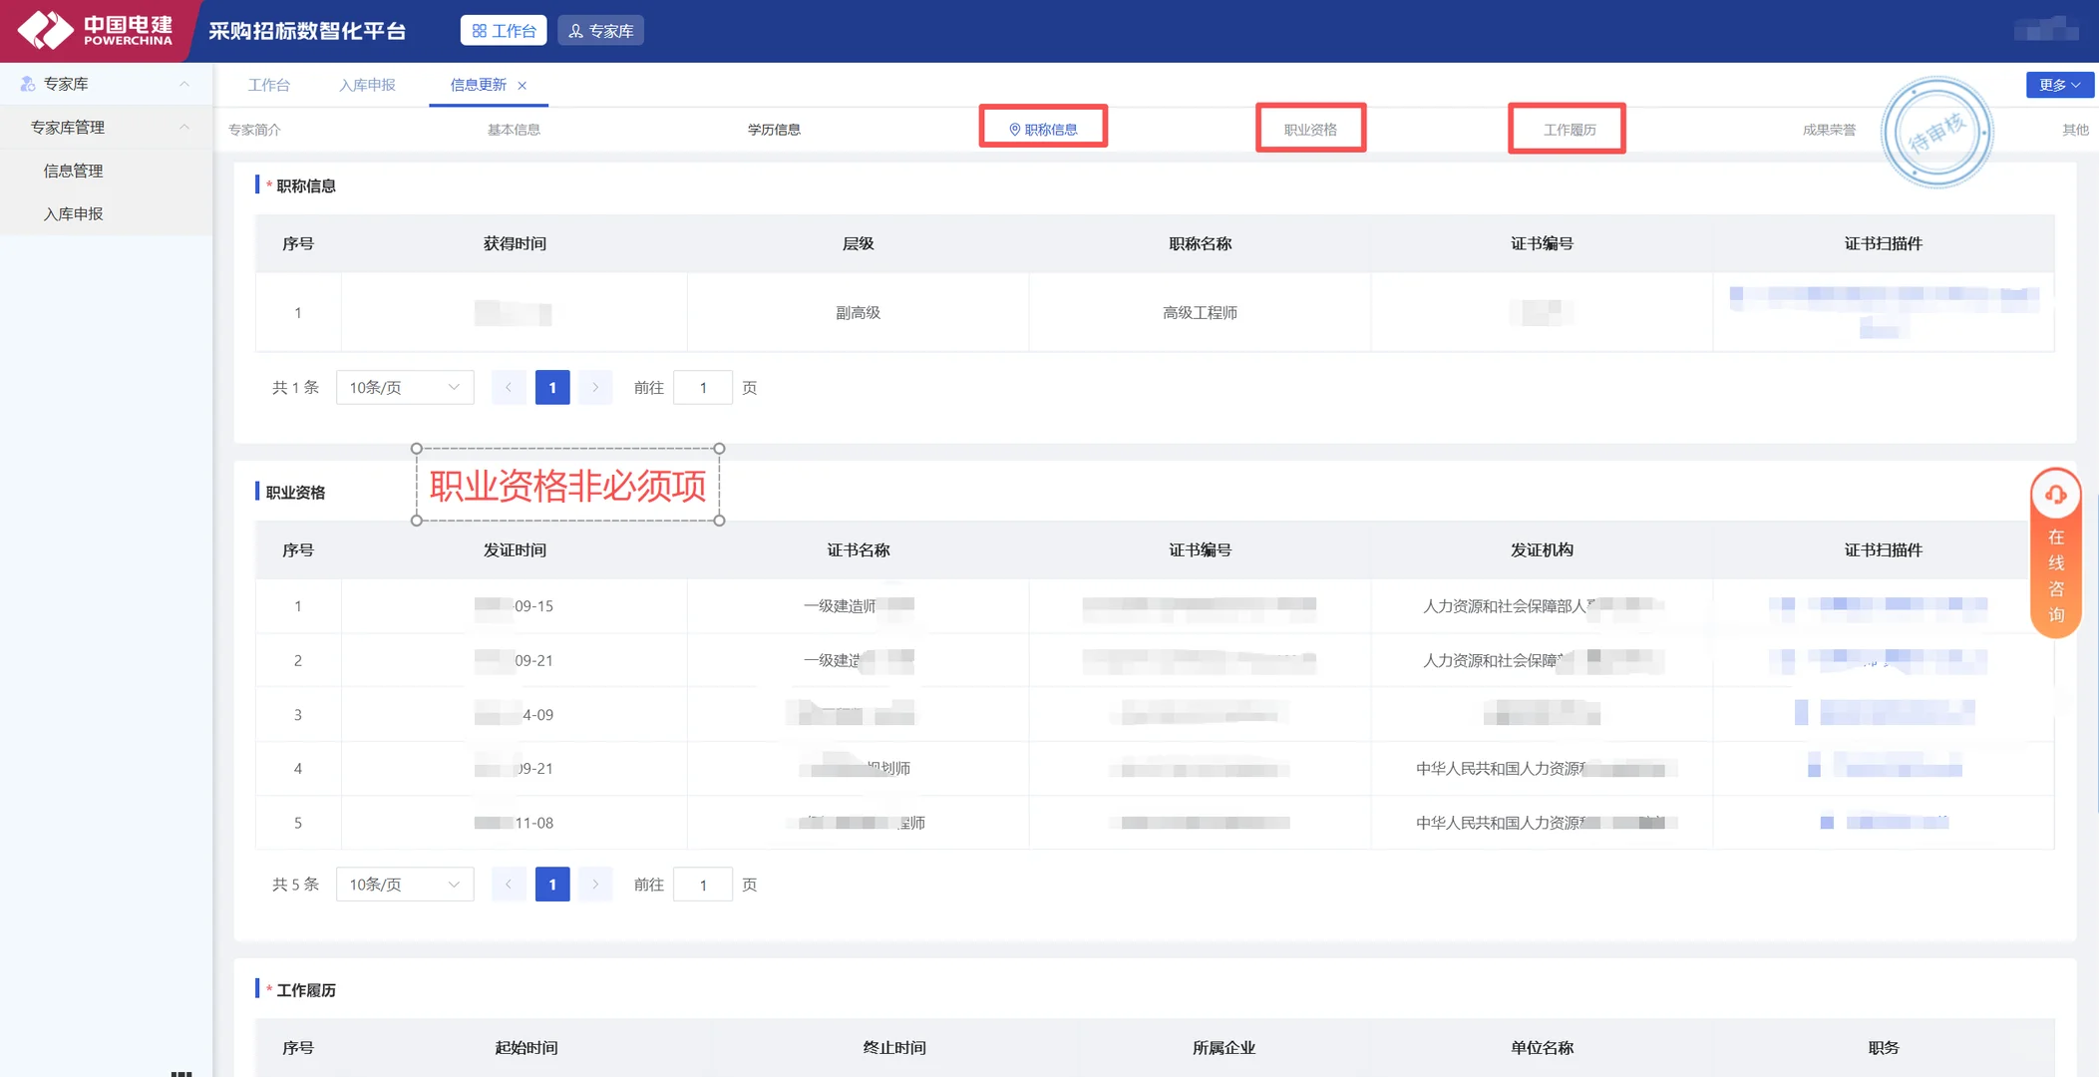Click next page arrow under 职业资格 table
Viewport: 2099px width, 1077px height.
(595, 884)
